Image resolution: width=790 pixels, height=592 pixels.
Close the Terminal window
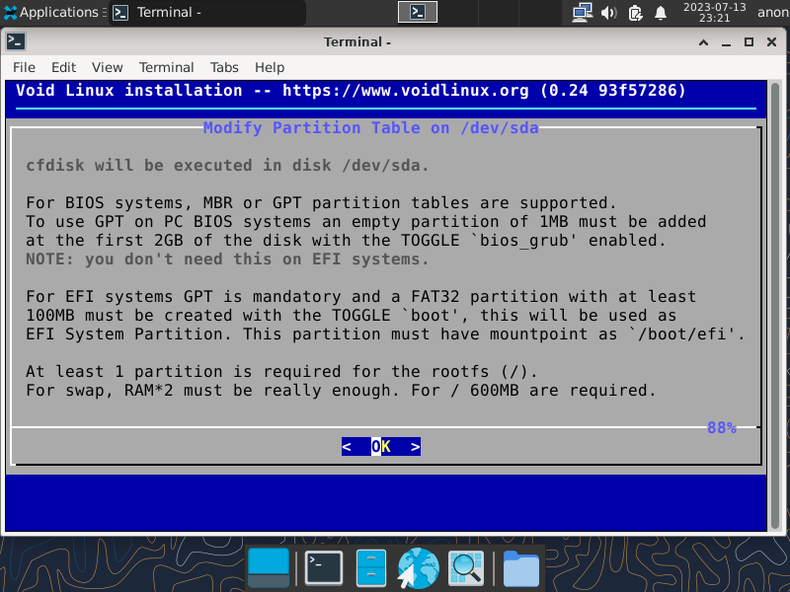pyautogui.click(x=771, y=42)
